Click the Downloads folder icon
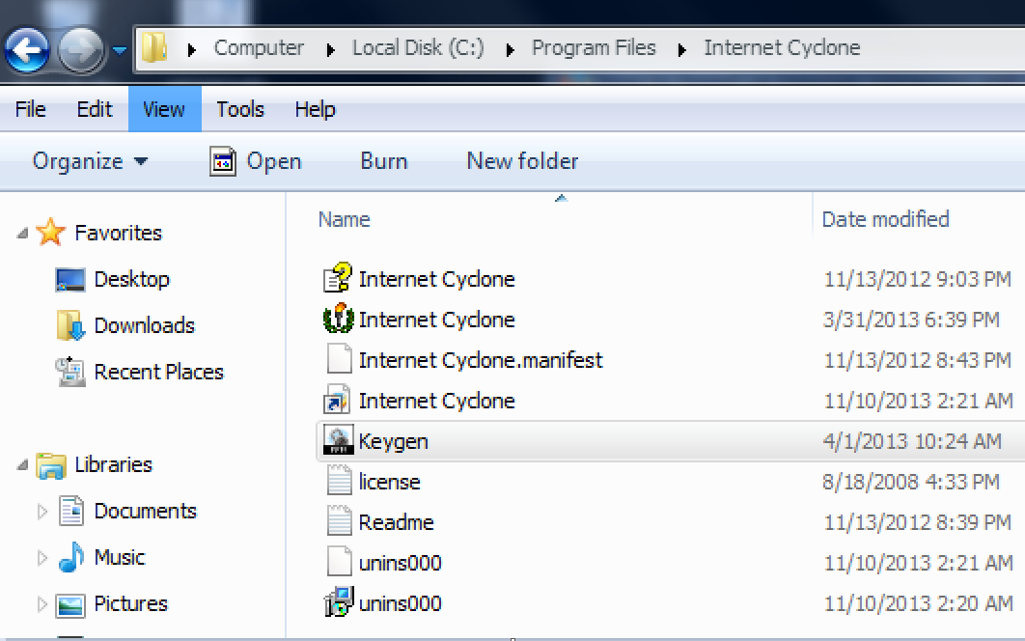The height and width of the screenshot is (641, 1025). (x=69, y=325)
